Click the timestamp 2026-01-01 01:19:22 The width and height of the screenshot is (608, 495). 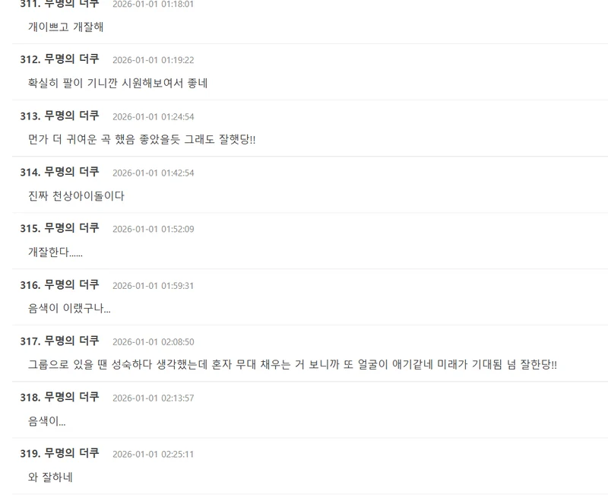click(154, 60)
